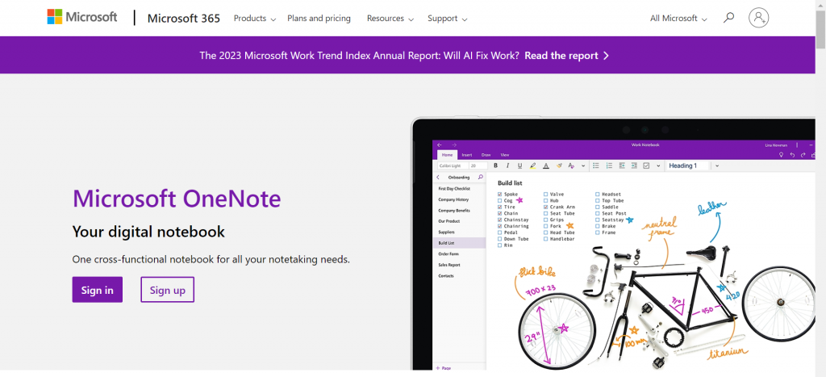
Task: Check the Saddle checkbox
Action: point(598,207)
